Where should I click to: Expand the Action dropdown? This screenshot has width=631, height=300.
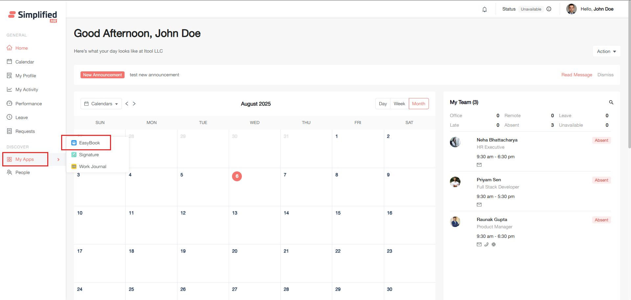(606, 51)
